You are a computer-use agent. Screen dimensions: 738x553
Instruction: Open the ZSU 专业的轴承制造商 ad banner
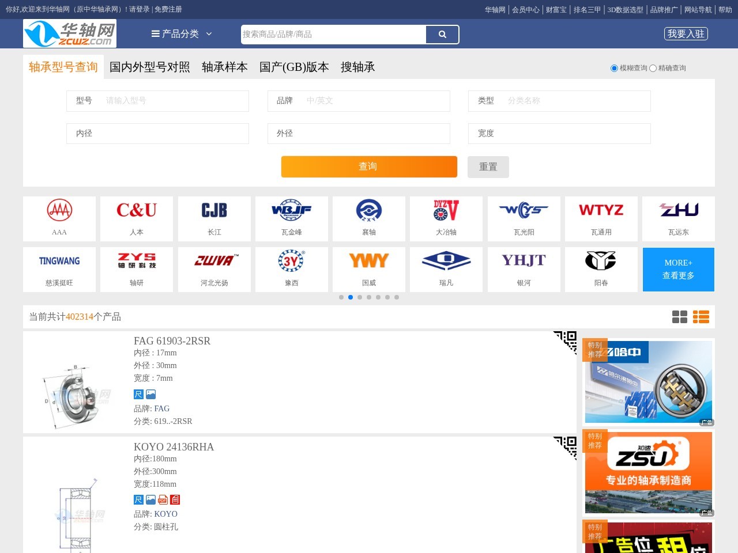pyautogui.click(x=649, y=473)
